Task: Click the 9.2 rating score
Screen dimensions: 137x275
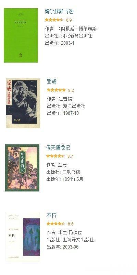Action: point(71,90)
